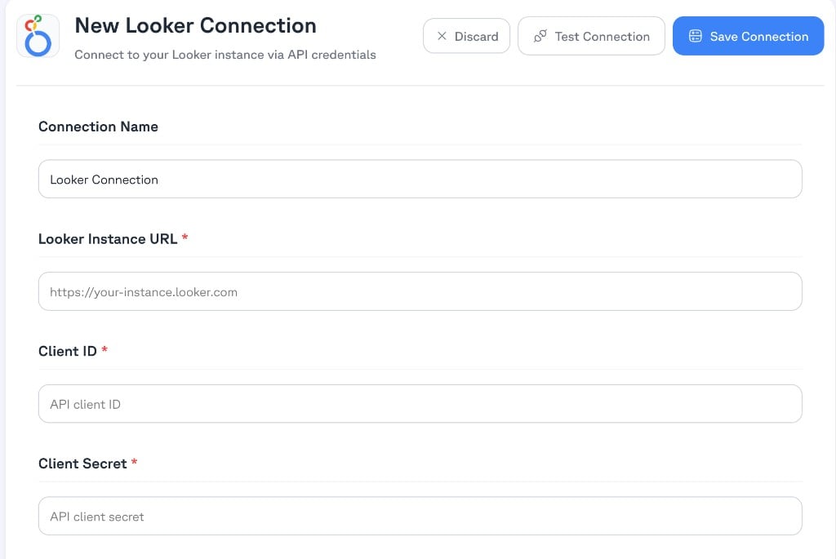This screenshot has width=836, height=559.
Task: Select the Client ID input box
Action: pos(420,404)
